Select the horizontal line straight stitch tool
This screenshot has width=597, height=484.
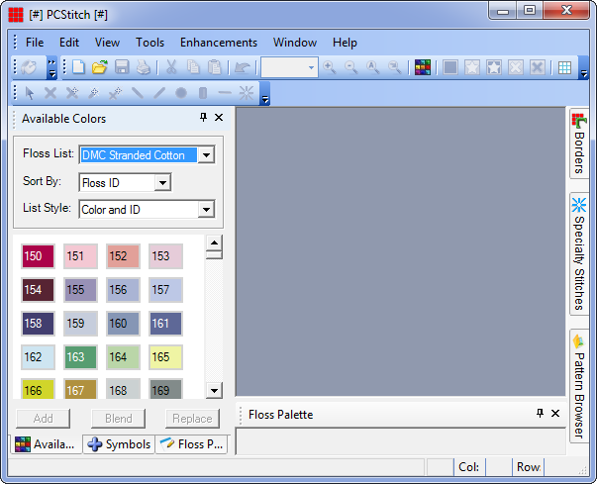tap(225, 92)
